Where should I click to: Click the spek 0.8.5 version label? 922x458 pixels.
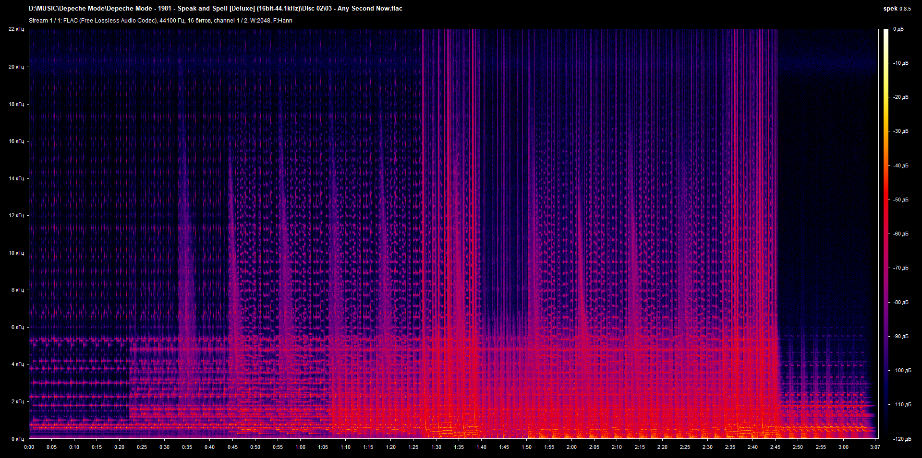(x=897, y=9)
